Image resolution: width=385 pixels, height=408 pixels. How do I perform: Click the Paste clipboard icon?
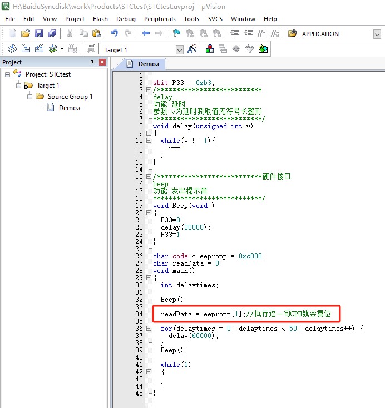(97, 33)
